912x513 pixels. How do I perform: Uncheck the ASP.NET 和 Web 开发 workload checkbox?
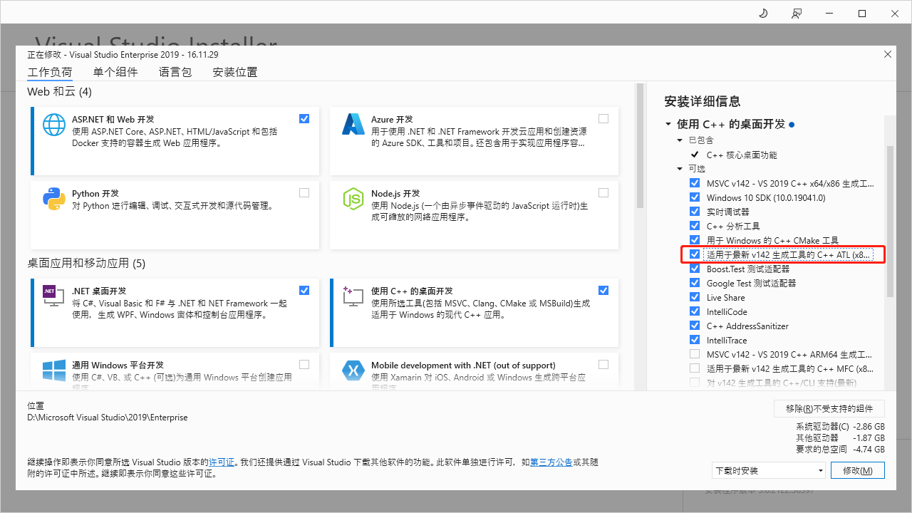click(304, 119)
